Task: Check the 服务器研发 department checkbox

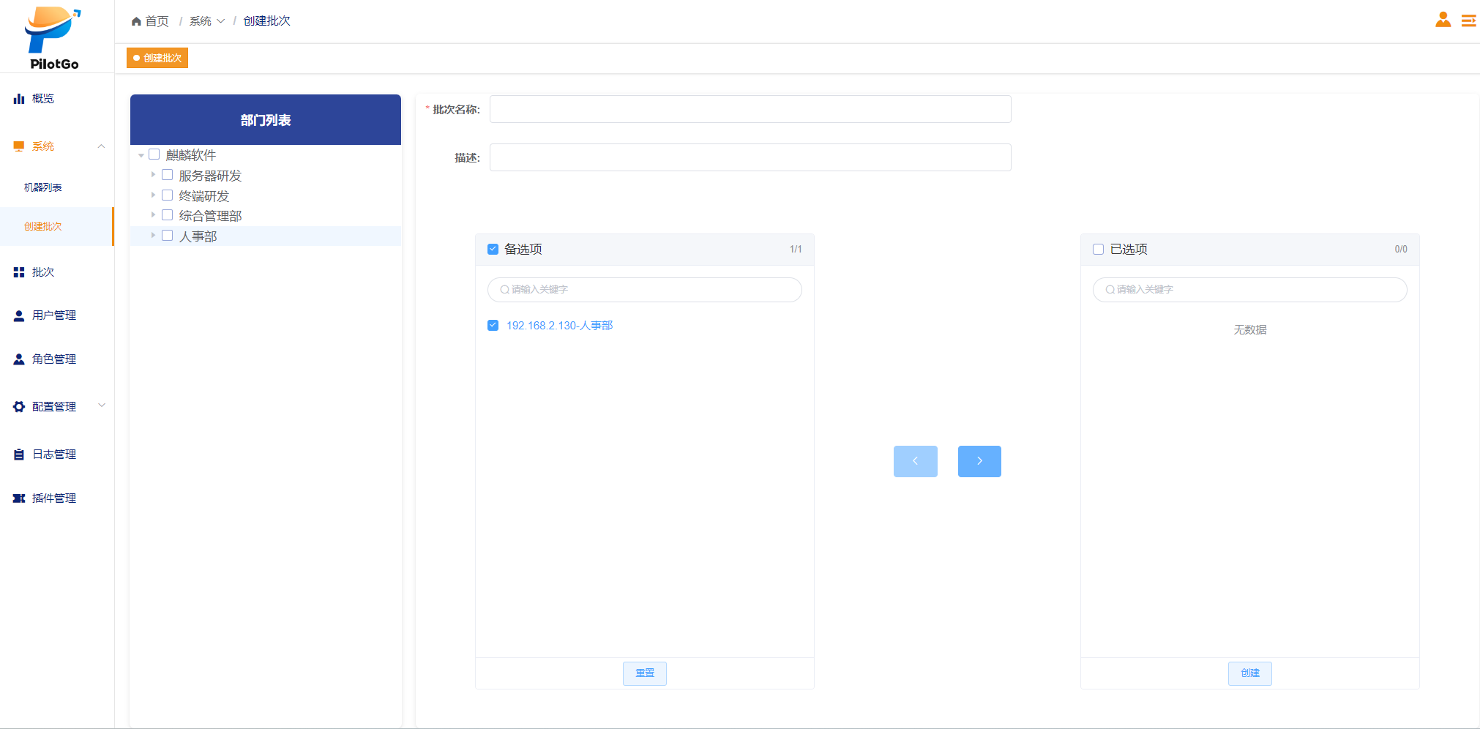Action: click(168, 175)
